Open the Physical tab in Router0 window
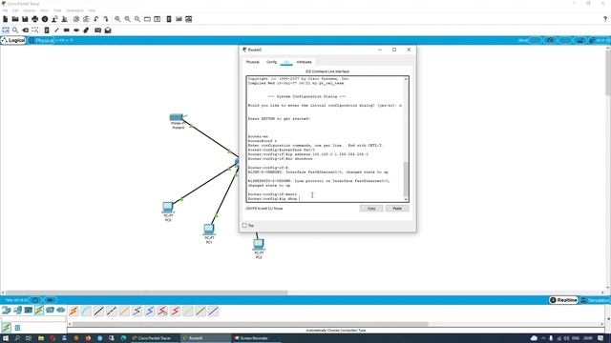This screenshot has height=343, width=611. click(252, 62)
